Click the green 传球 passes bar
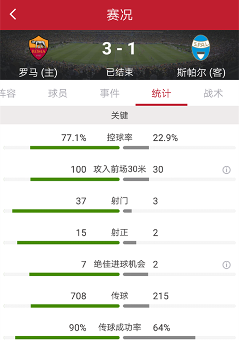Image resolution: width=239 pixels, height=340 pixels. coord(75,306)
